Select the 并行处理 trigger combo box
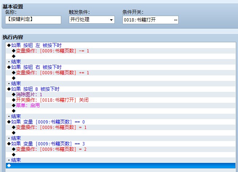The height and width of the screenshot is (172, 238). pos(92,20)
